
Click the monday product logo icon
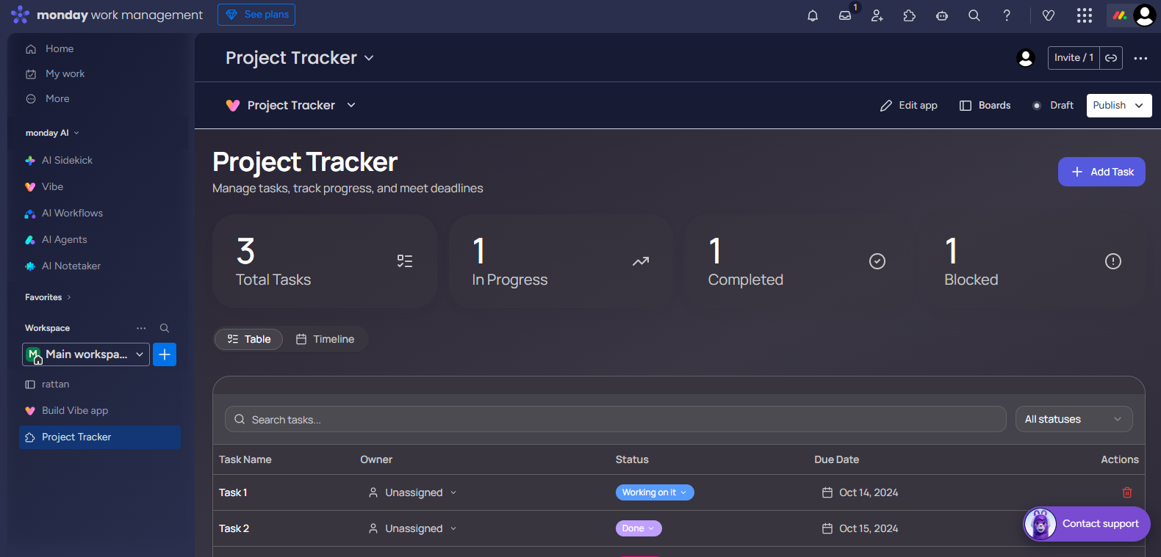pos(1119,15)
